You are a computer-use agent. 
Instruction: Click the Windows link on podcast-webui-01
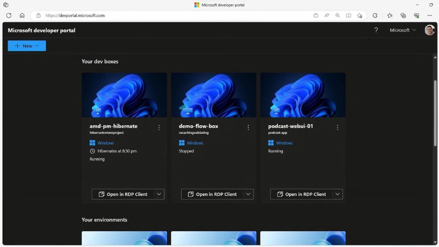284,143
